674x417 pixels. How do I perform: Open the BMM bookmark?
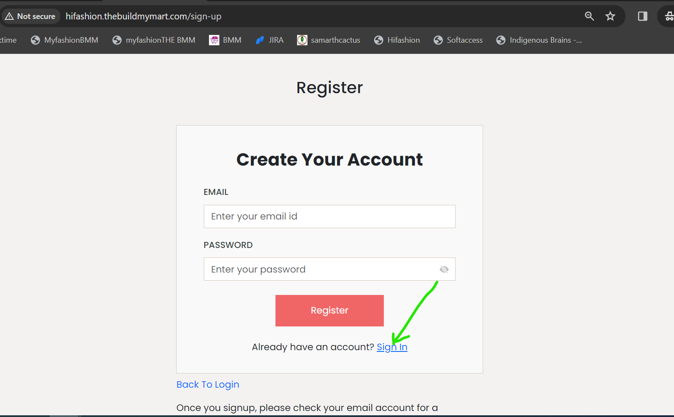click(x=225, y=40)
